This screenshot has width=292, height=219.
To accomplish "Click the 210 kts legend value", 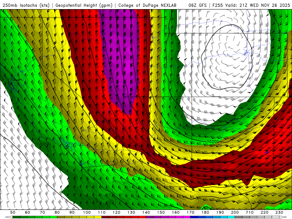I will pyautogui.click(x=250, y=212).
